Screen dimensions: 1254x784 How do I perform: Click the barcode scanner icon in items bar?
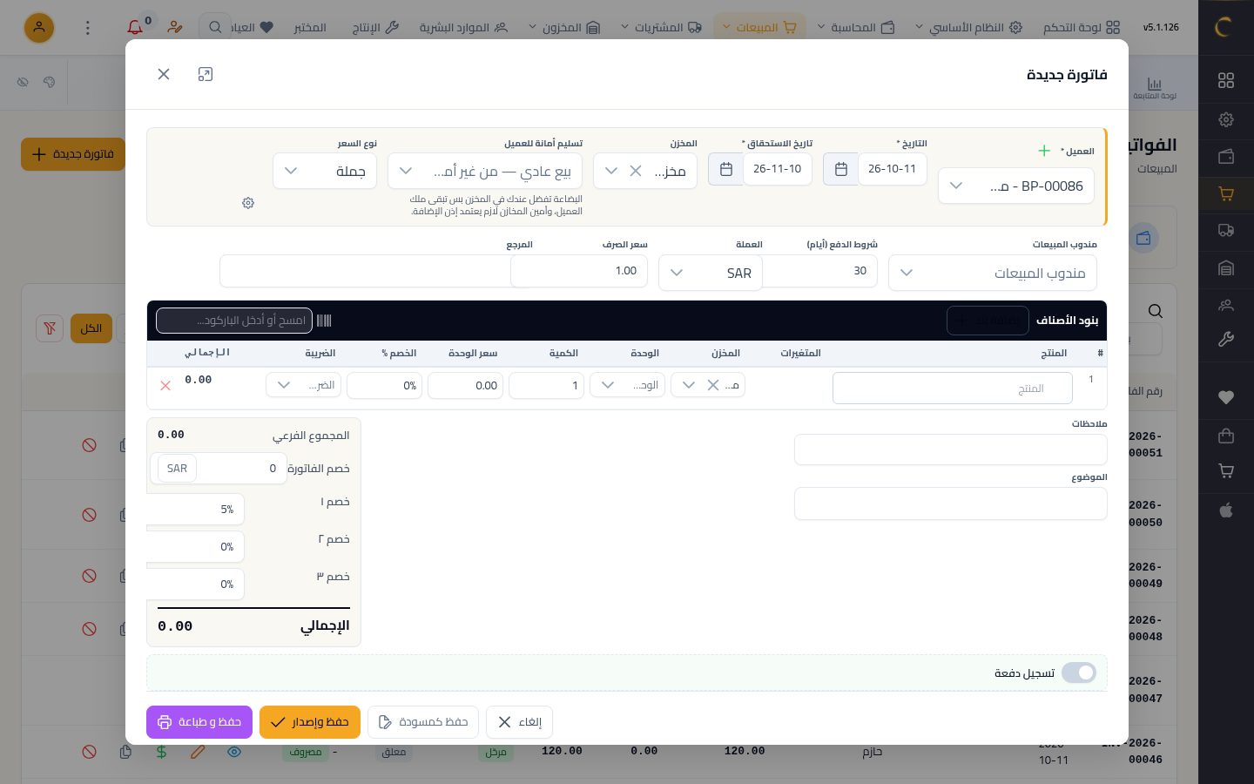(x=324, y=321)
